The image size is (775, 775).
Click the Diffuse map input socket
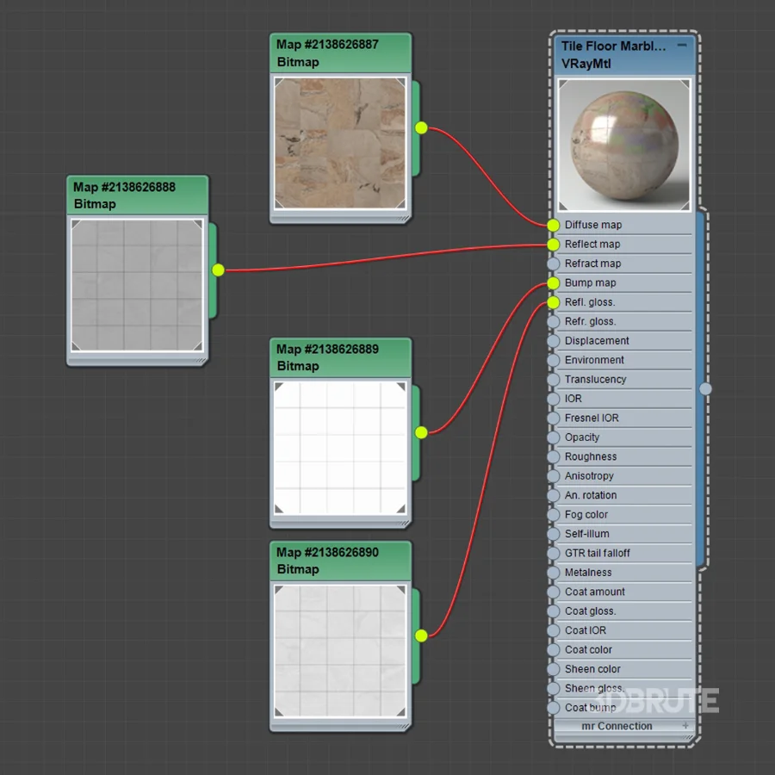coord(553,226)
